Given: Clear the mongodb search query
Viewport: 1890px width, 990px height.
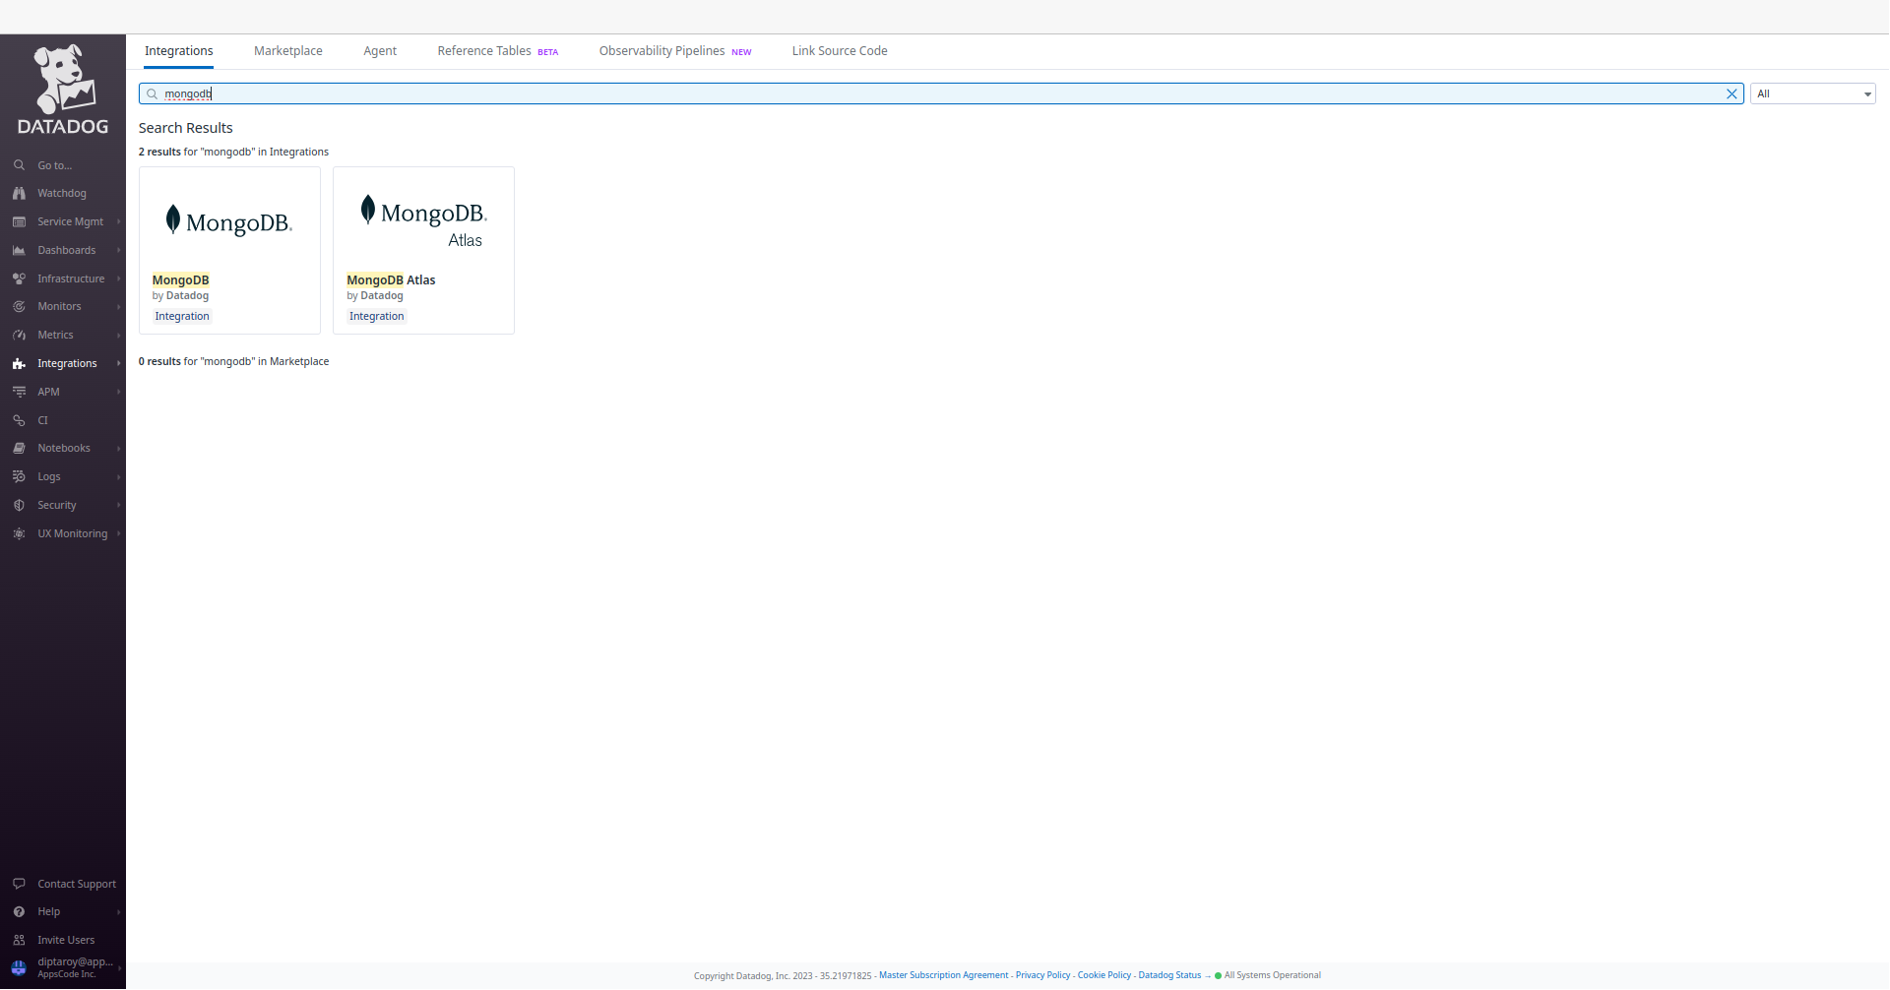Looking at the screenshot, I should [x=1732, y=93].
